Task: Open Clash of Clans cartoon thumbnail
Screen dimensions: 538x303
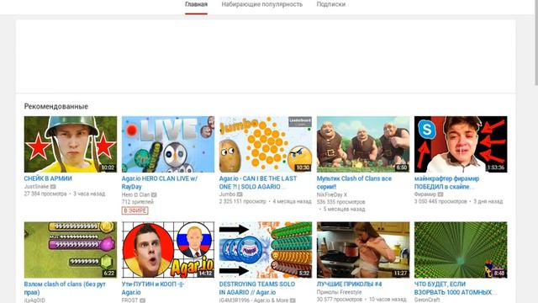Action: tap(363, 144)
